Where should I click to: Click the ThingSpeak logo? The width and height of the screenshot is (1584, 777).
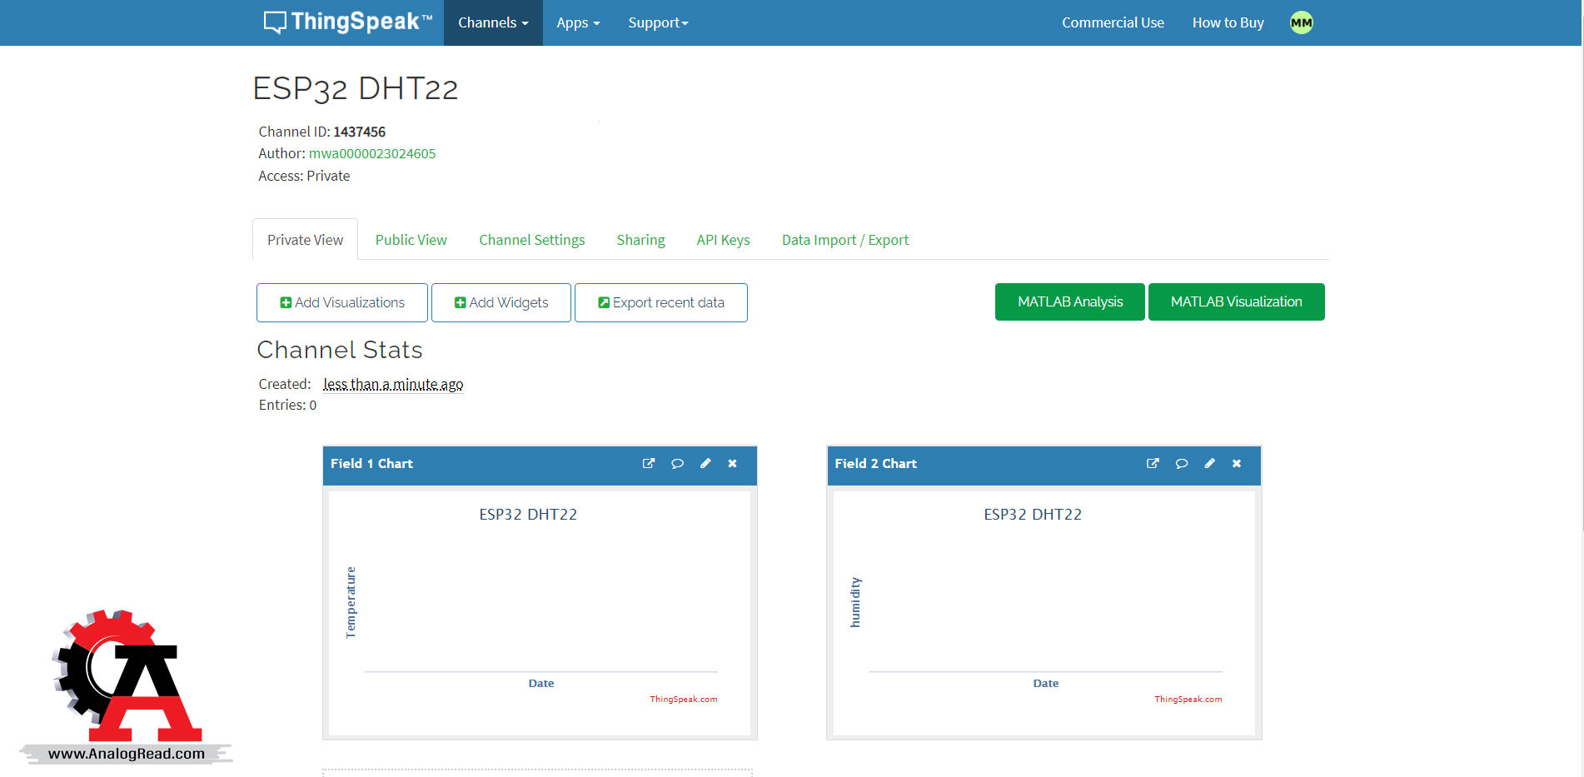pyautogui.click(x=348, y=22)
